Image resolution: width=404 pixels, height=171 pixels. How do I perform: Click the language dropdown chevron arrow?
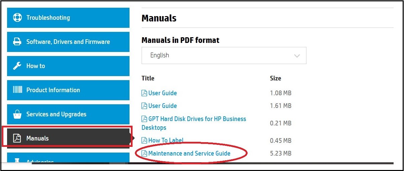tap(297, 56)
